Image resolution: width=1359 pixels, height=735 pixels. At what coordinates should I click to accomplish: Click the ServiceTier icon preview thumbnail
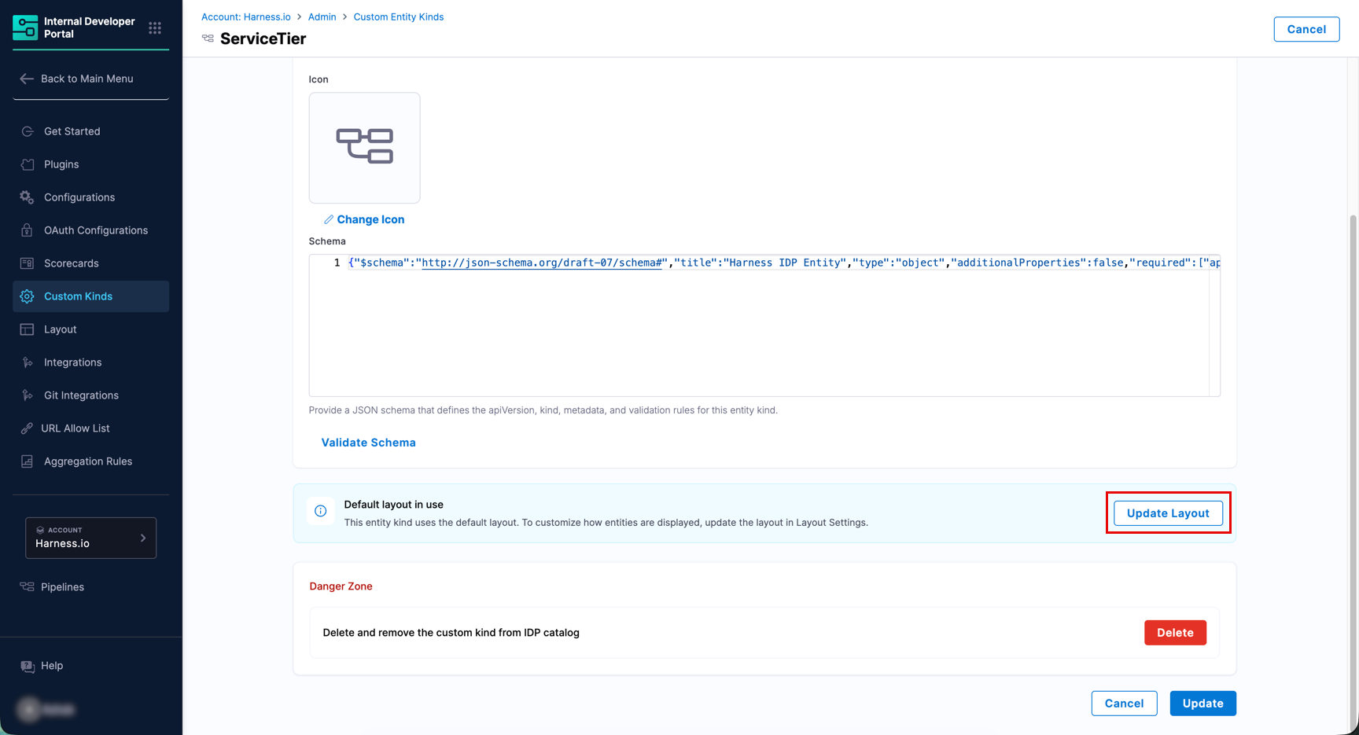364,148
